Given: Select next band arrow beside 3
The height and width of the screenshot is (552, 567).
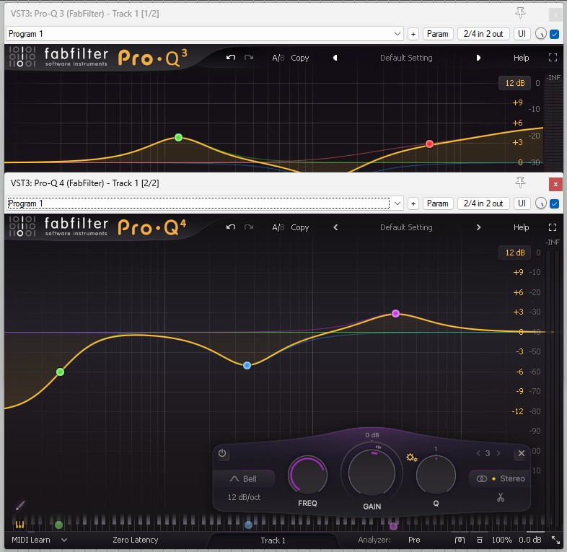Looking at the screenshot, I should 498,453.
